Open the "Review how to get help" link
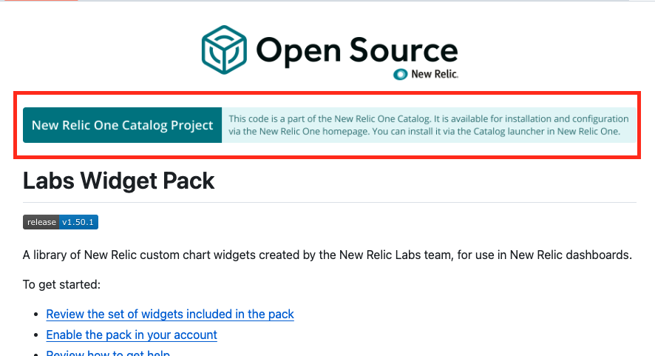 [x=108, y=352]
